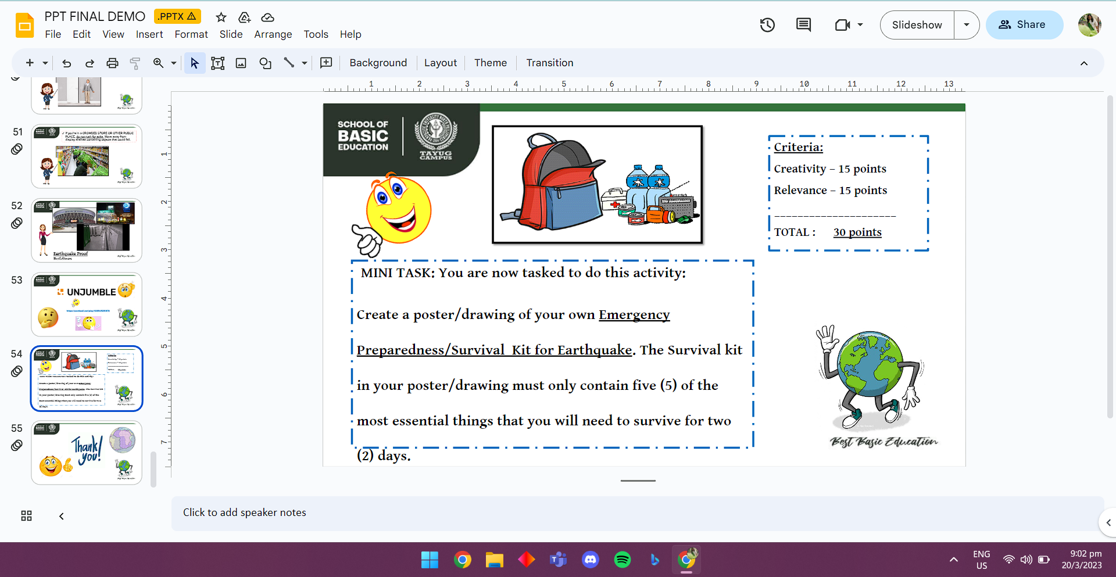Click the .PPTX format badge

177,16
